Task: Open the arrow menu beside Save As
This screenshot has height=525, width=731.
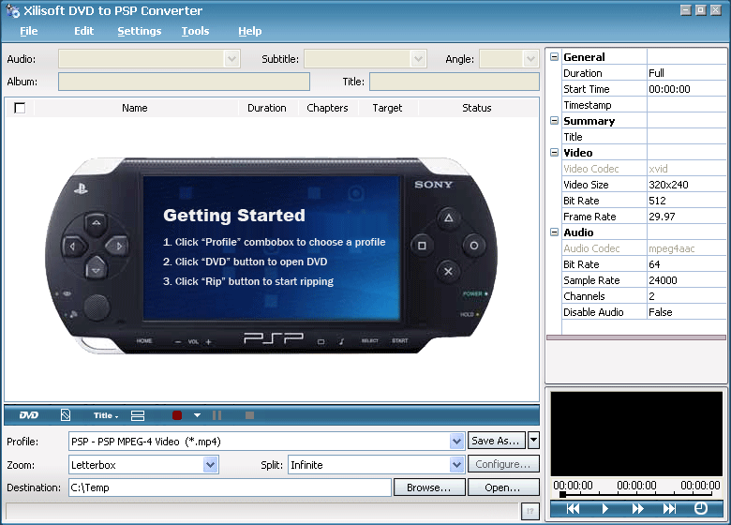Action: pyautogui.click(x=534, y=440)
